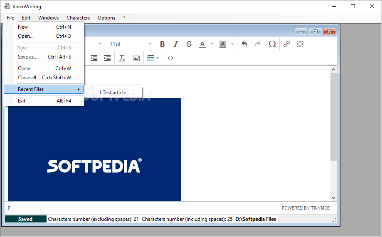The height and width of the screenshot is (237, 382).
Task: Open the File menu
Action: pos(10,18)
